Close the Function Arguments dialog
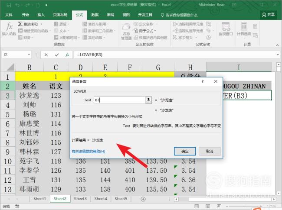This screenshot has height=210, width=282. click(x=216, y=81)
